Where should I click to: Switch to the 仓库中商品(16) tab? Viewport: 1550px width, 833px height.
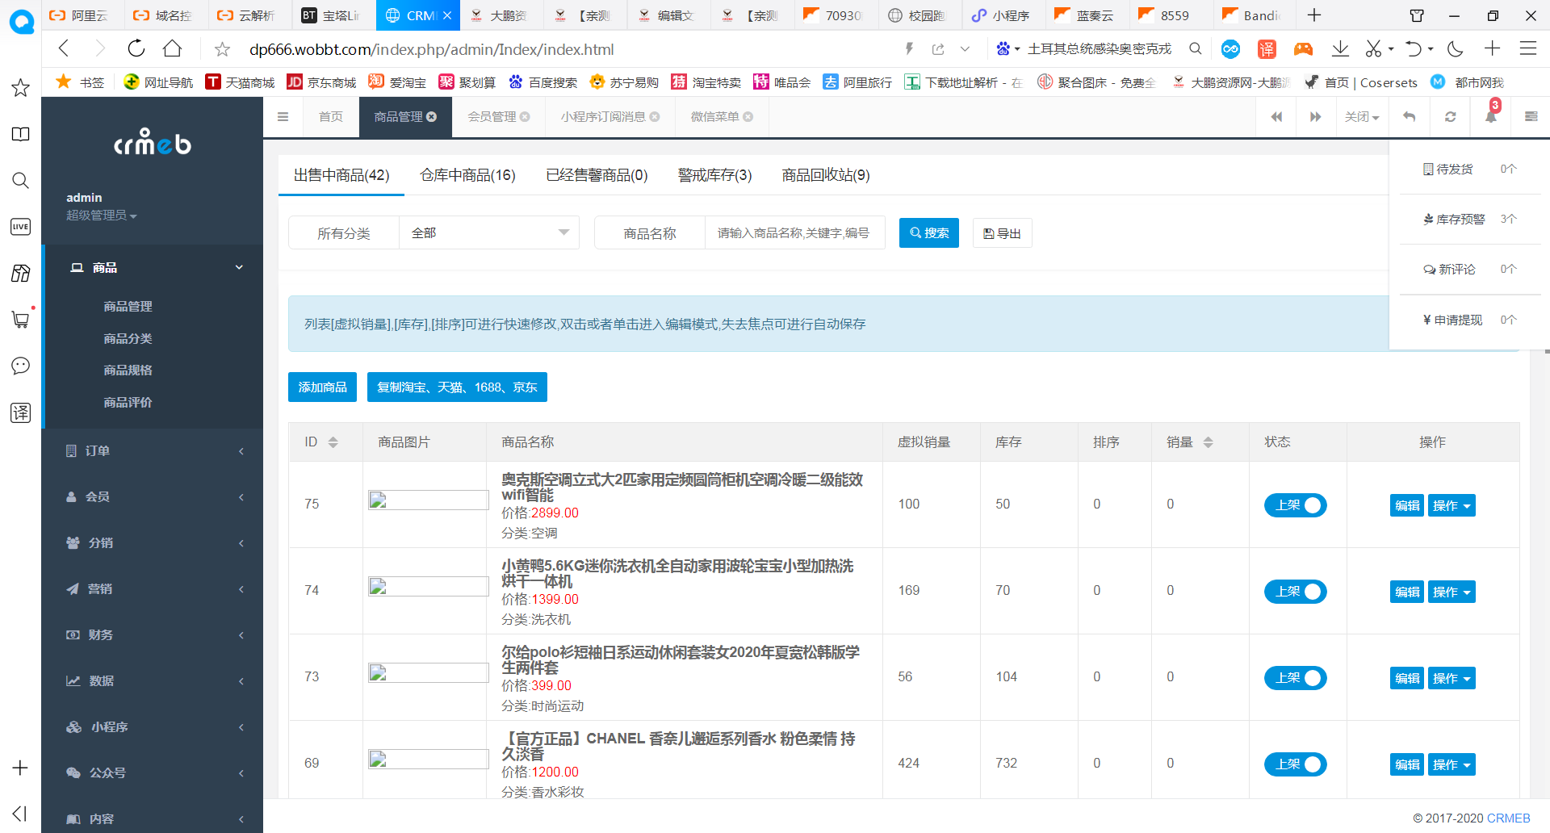[467, 175]
